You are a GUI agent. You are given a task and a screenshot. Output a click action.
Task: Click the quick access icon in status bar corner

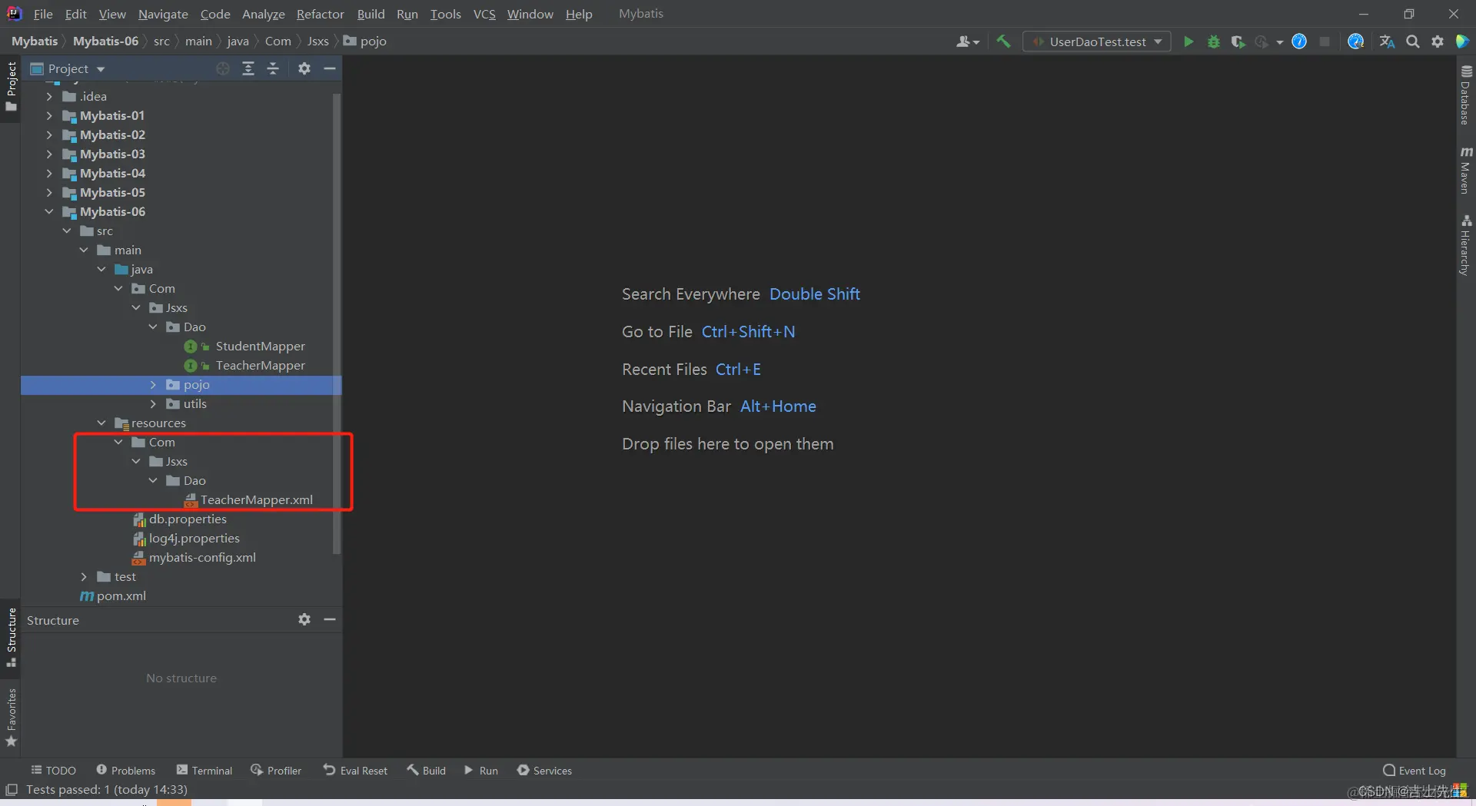tap(12, 790)
